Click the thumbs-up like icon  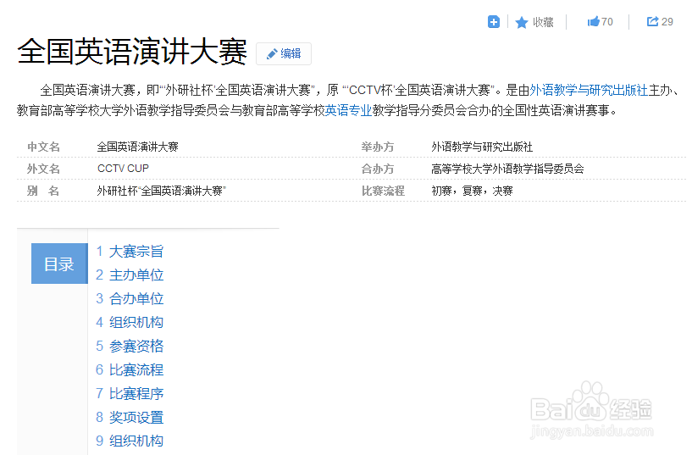[x=593, y=21]
